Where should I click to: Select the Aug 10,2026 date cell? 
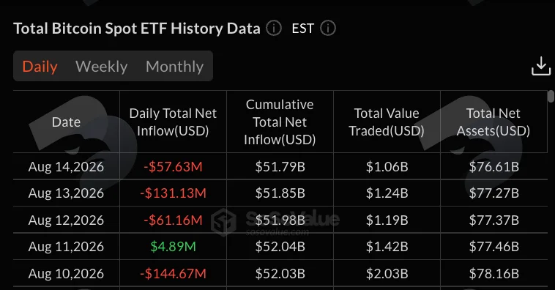coord(66,273)
